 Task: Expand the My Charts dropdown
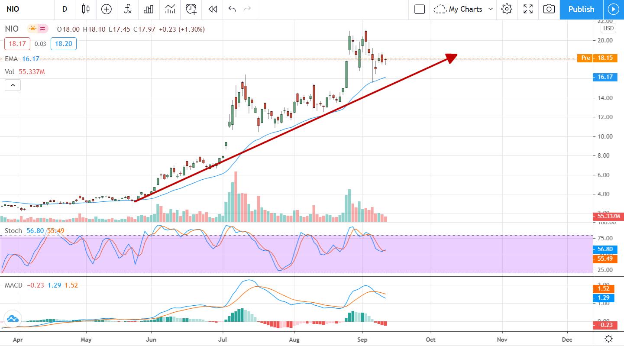point(464,9)
